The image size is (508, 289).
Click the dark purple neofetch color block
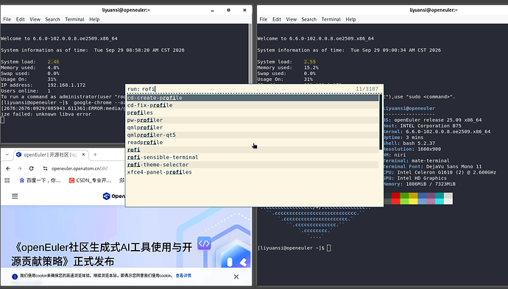(431, 196)
